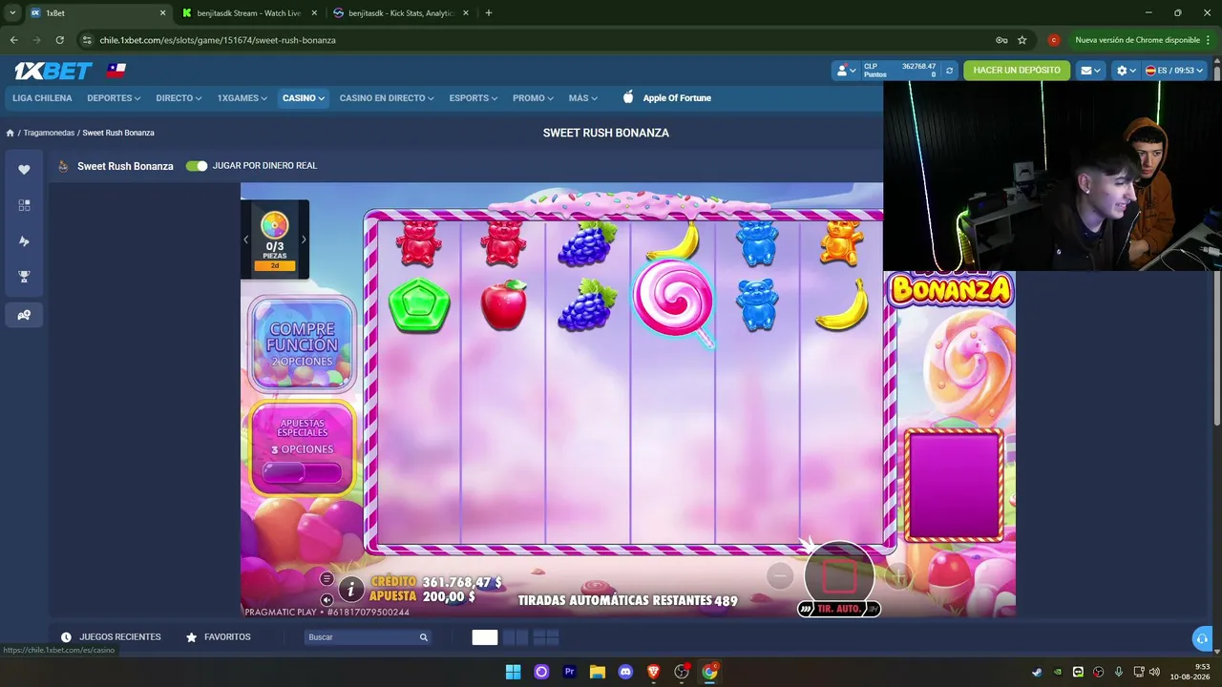Open the support chat bubble
1222x687 pixels.
[1202, 638]
